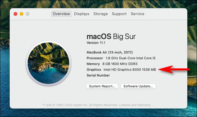
Task: Open the Service tab
Action: (138, 14)
